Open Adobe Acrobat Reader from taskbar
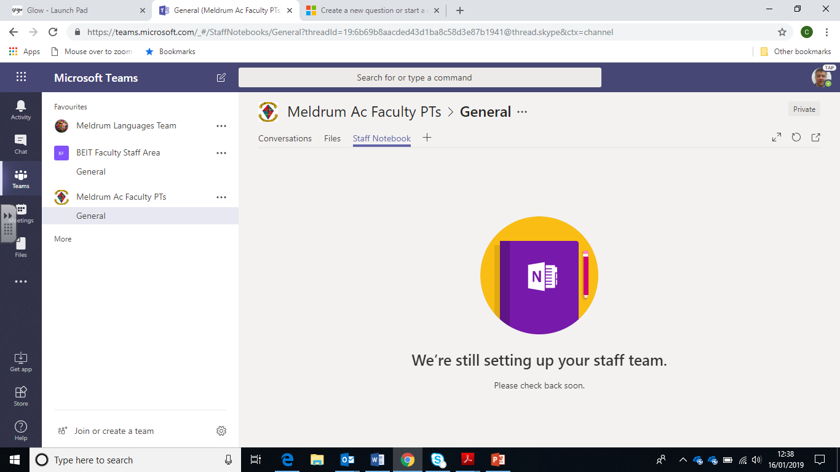This screenshot has width=840, height=472. coord(468,460)
